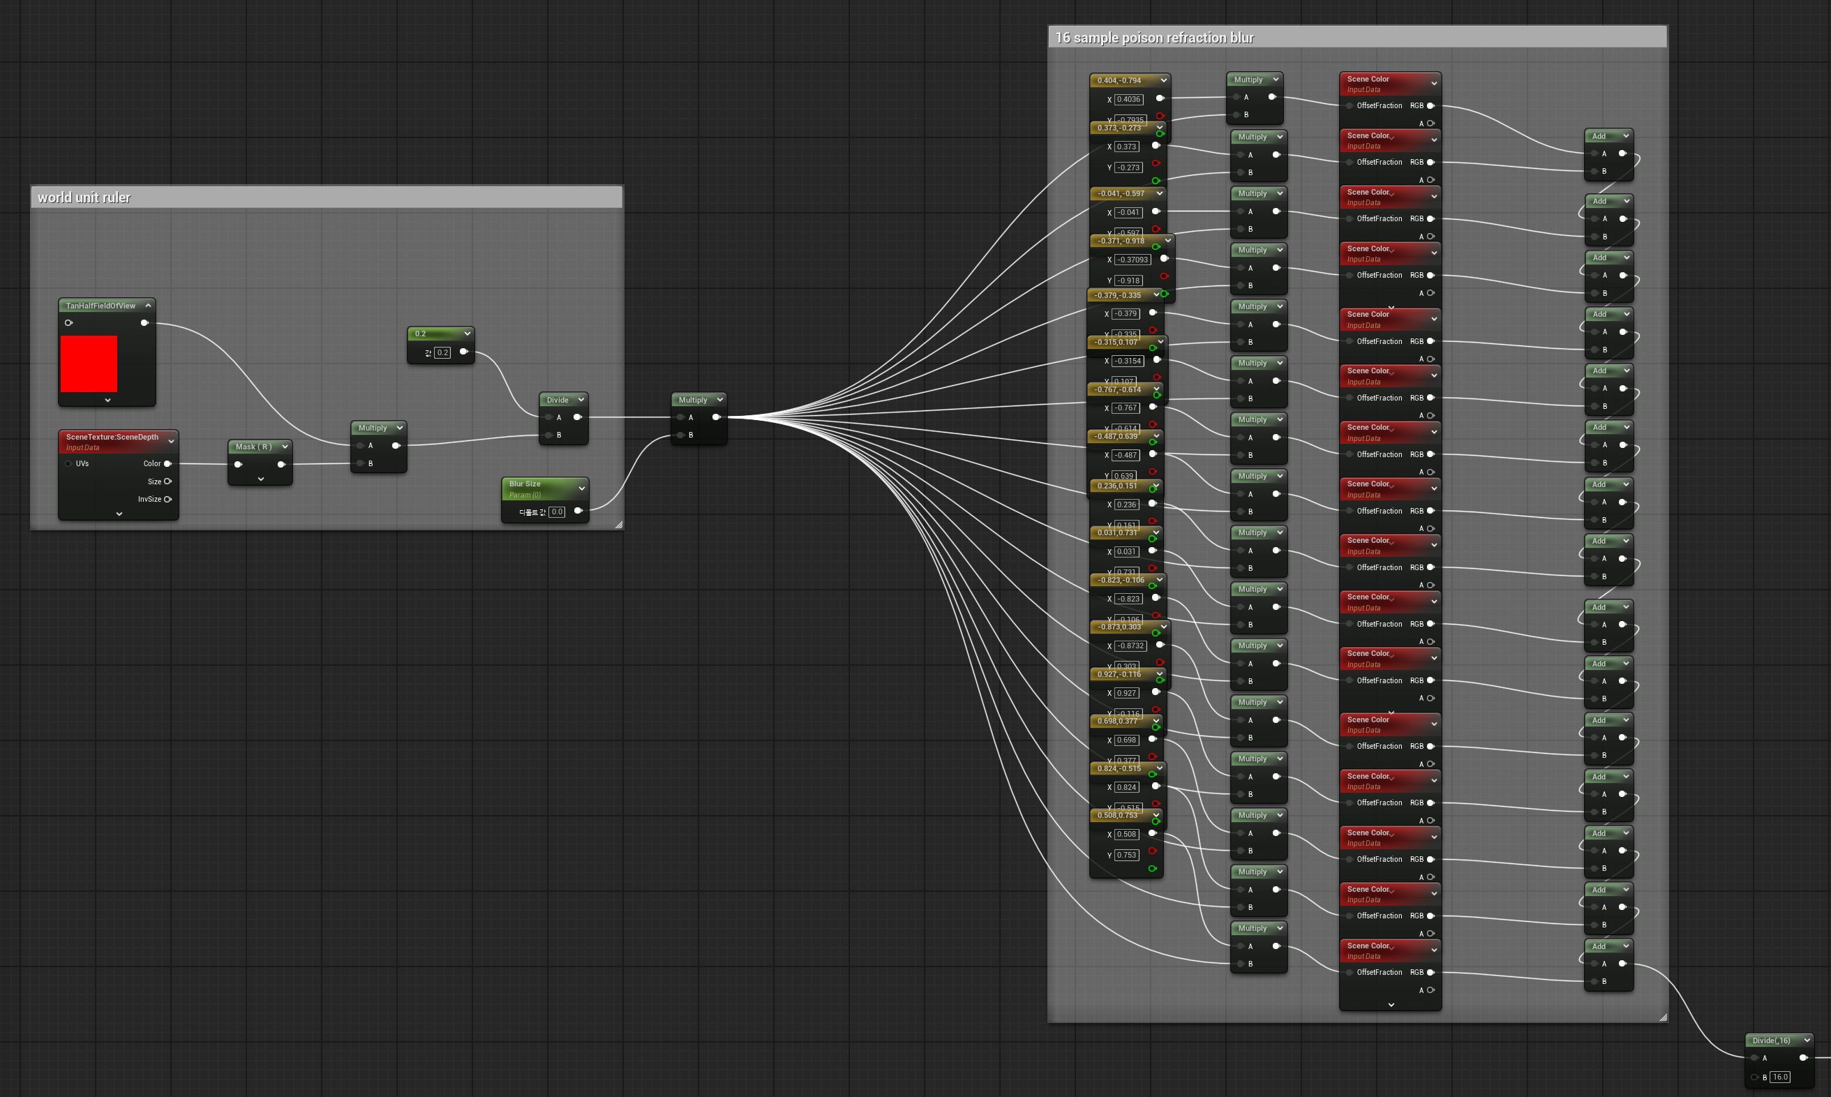The image size is (1831, 1097).
Task: Click the 0.2 constant node output pin
Action: coord(463,352)
